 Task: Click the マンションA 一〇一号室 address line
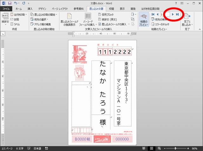click(119, 102)
